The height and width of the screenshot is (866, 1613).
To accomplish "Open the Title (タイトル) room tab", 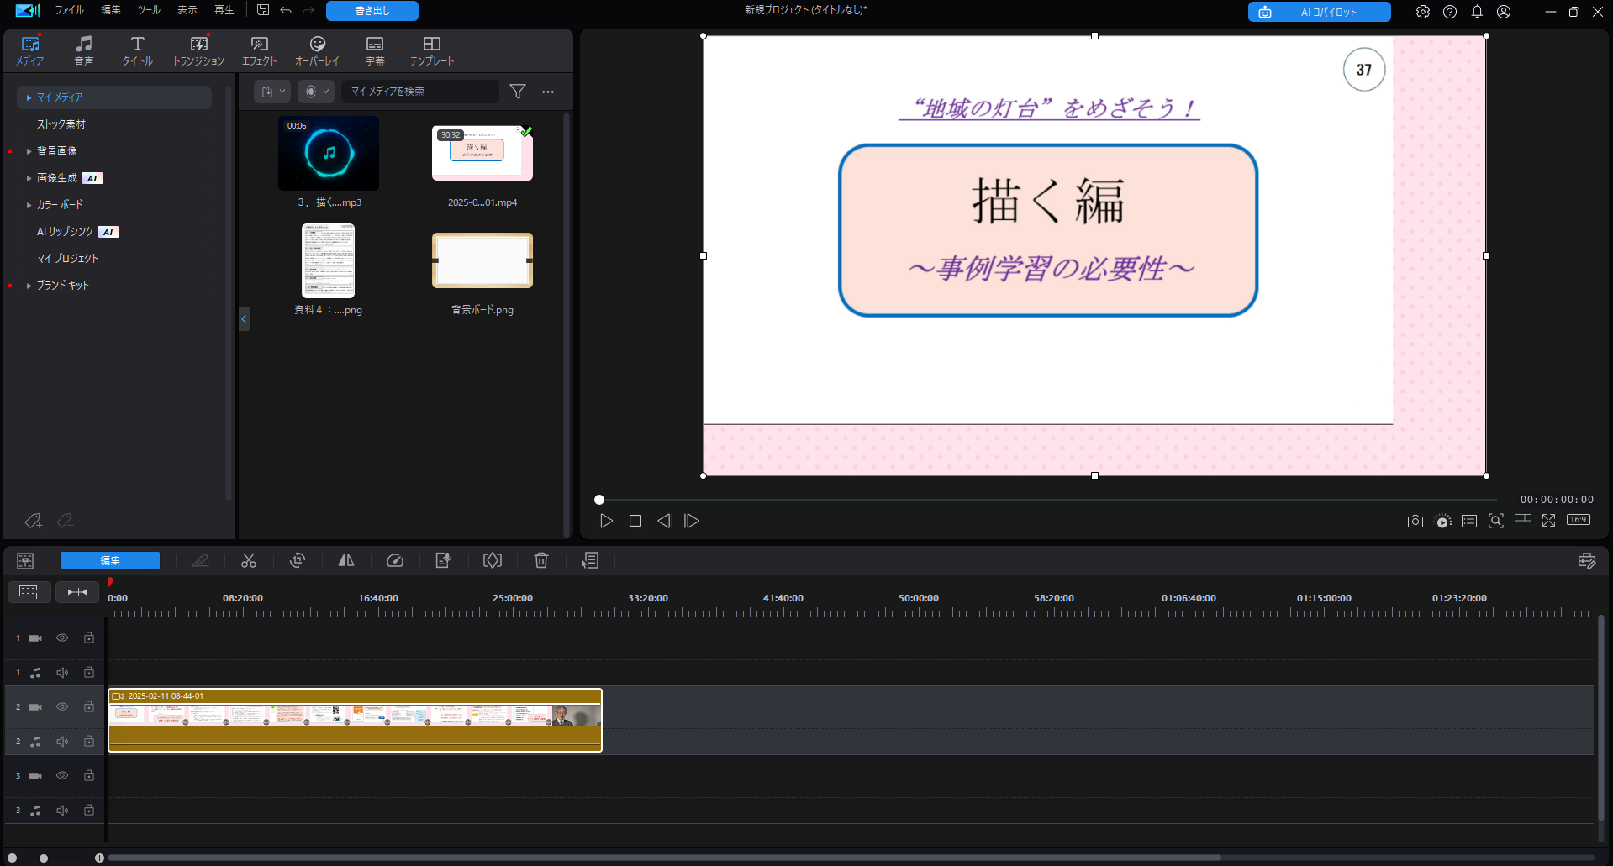I will pyautogui.click(x=138, y=50).
